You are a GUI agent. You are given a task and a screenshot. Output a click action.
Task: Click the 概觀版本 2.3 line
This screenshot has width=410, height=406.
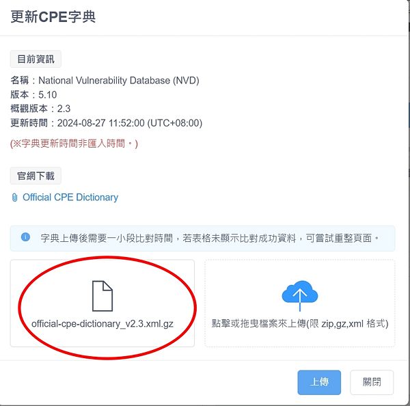(x=40, y=109)
